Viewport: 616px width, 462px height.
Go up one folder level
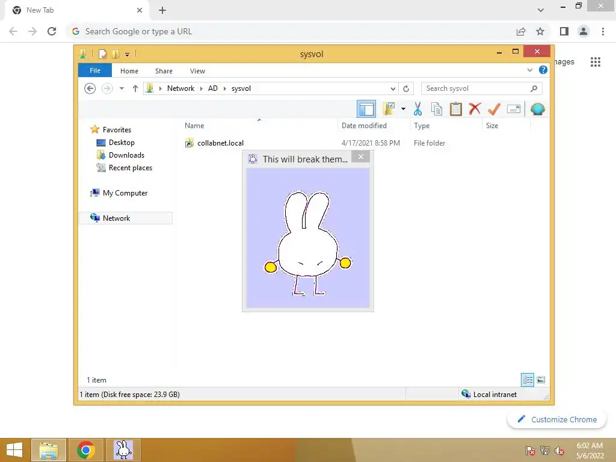(135, 88)
